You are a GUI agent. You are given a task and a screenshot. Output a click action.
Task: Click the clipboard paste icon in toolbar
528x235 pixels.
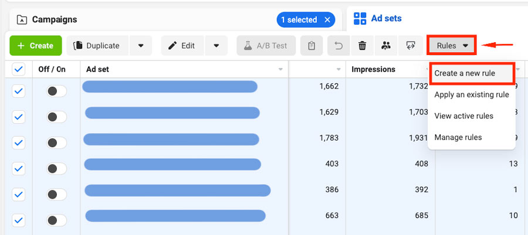pos(312,46)
